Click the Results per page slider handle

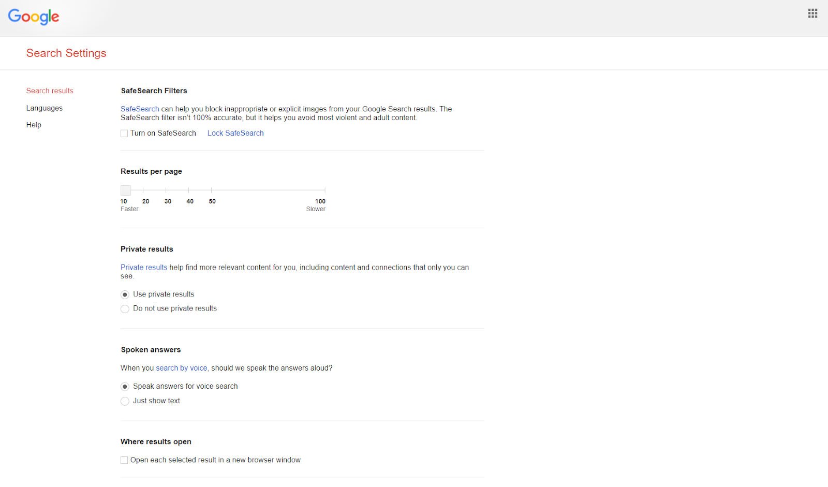pos(126,190)
